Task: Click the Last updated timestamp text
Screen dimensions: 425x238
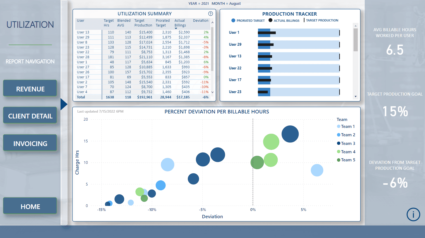Action: click(x=100, y=111)
